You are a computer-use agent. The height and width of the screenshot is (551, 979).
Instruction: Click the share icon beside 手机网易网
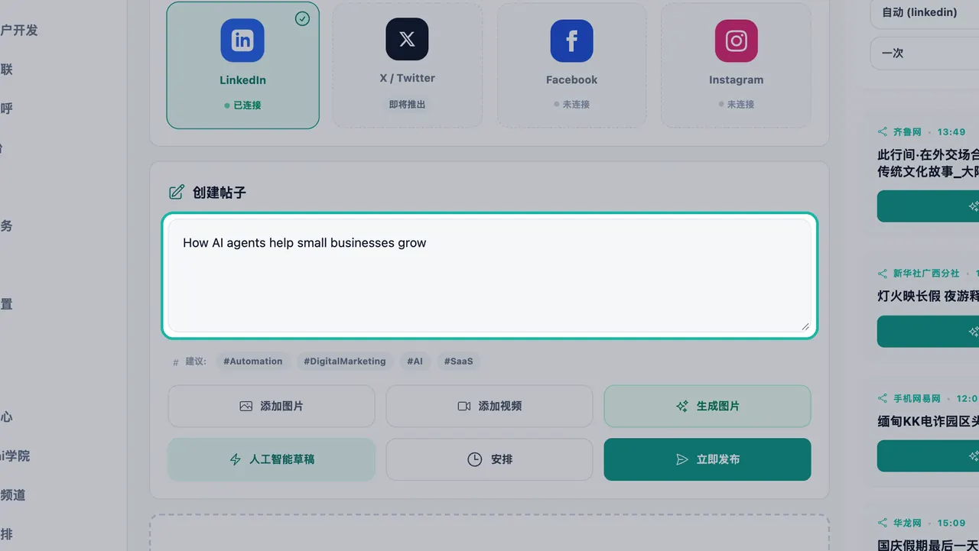pyautogui.click(x=883, y=398)
